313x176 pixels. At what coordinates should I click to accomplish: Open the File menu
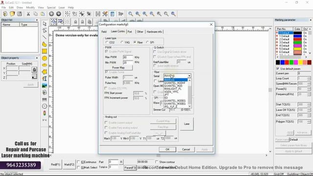click(3, 7)
